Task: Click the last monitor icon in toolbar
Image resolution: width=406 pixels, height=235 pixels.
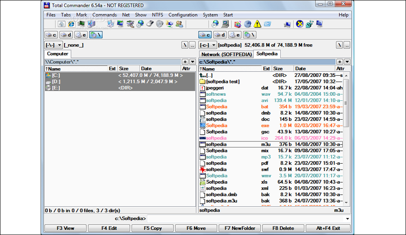Action: tap(319, 24)
